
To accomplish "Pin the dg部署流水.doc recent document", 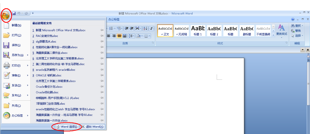I will [x=102, y=41].
